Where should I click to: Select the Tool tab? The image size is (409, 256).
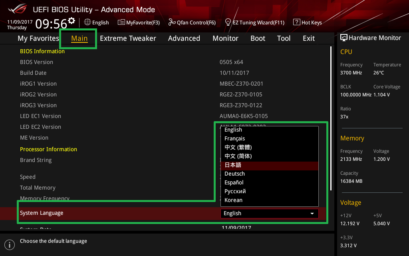click(x=284, y=38)
